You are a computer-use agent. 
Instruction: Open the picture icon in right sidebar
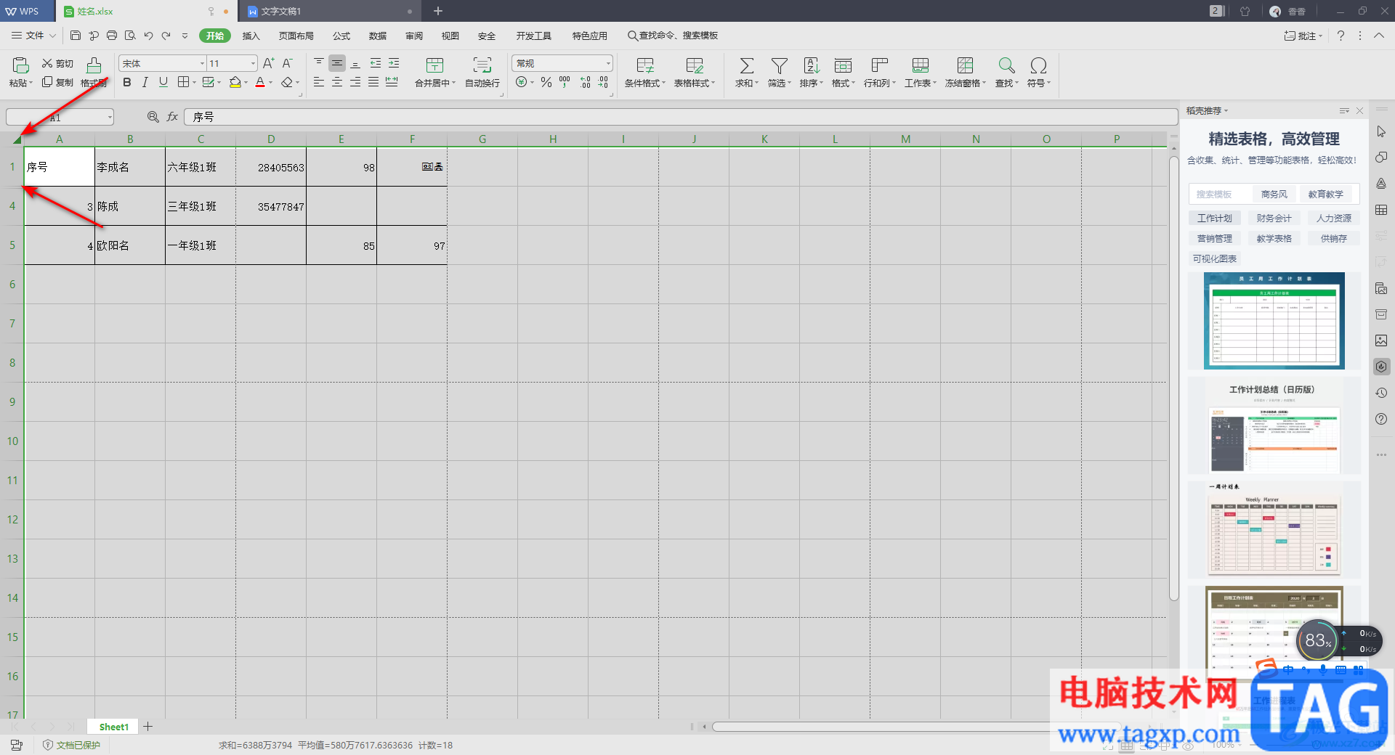click(x=1381, y=340)
